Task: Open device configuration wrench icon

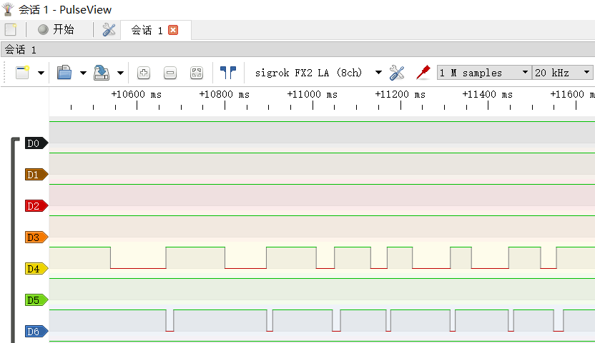Action: click(397, 73)
